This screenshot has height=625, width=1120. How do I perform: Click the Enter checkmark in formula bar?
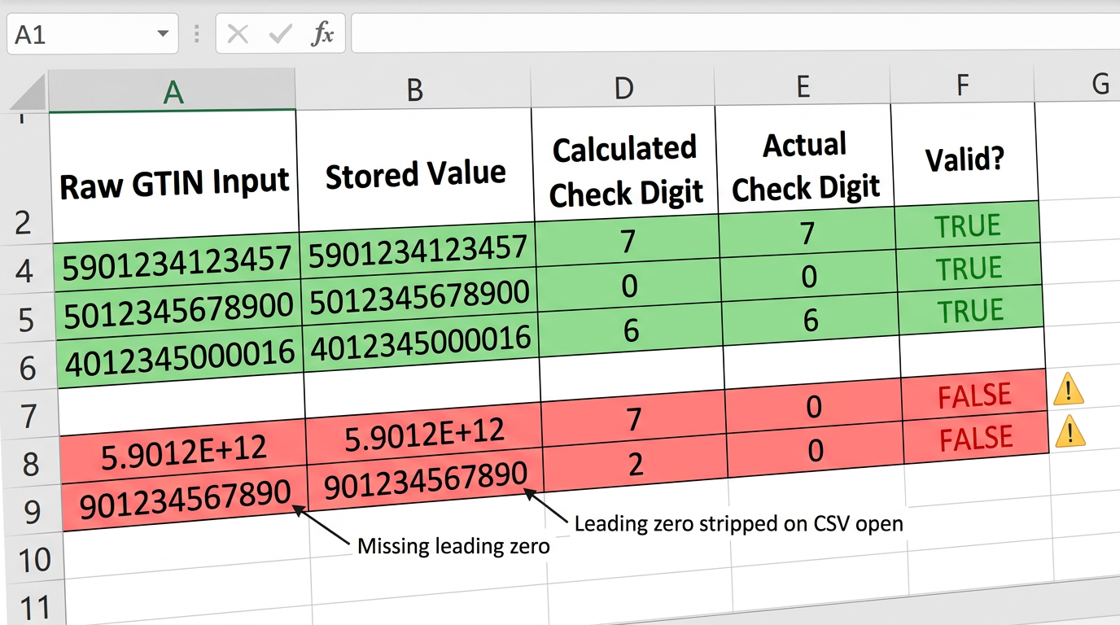pos(280,34)
